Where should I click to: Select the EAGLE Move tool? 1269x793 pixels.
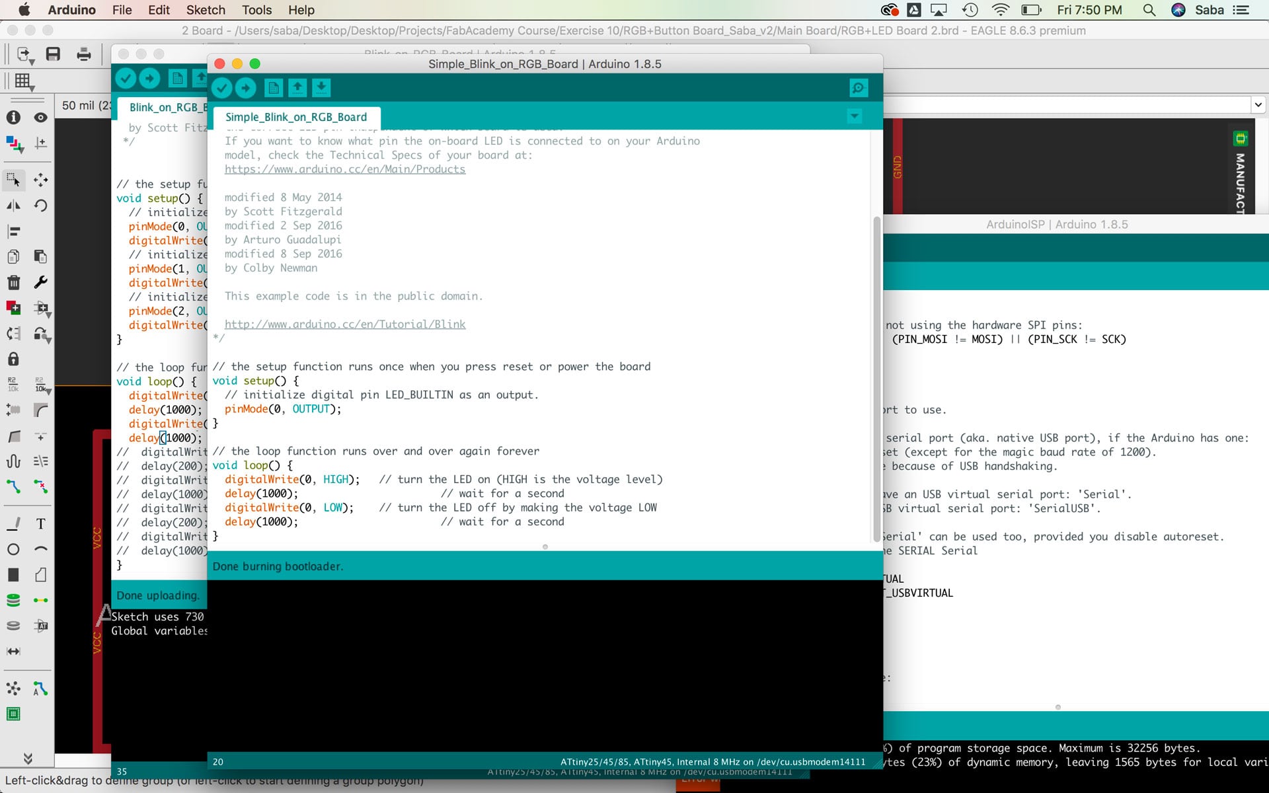[x=40, y=180]
